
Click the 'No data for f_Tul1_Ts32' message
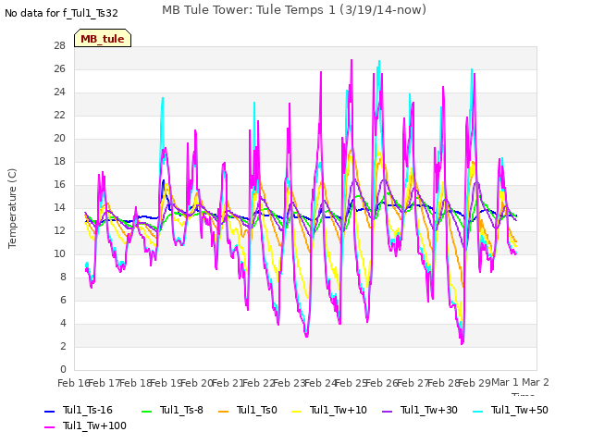[x=61, y=14]
